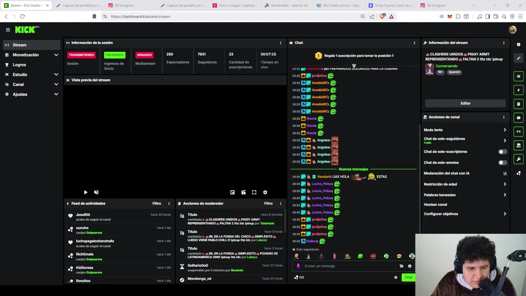Image resolution: width=526 pixels, height=296 pixels.
Task: Click the Conversando category link
Action: [x=447, y=66]
